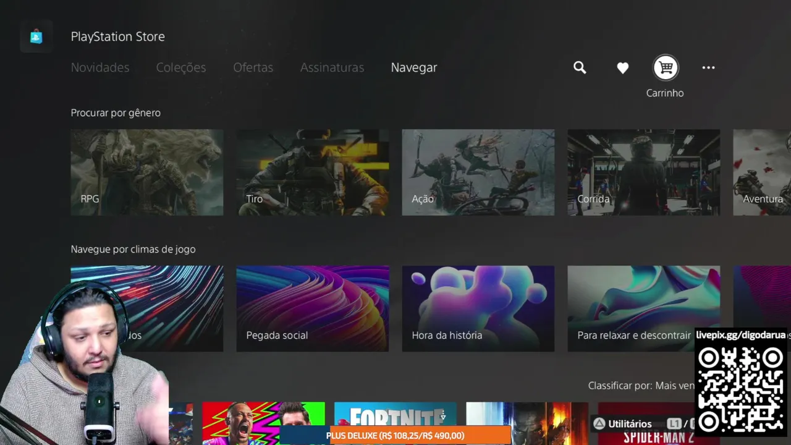Open the PlayStation Store bag icon
791x445 pixels.
[36, 36]
